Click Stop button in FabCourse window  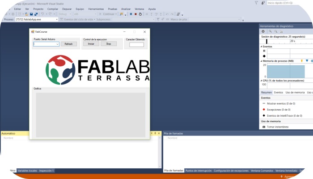109,44
